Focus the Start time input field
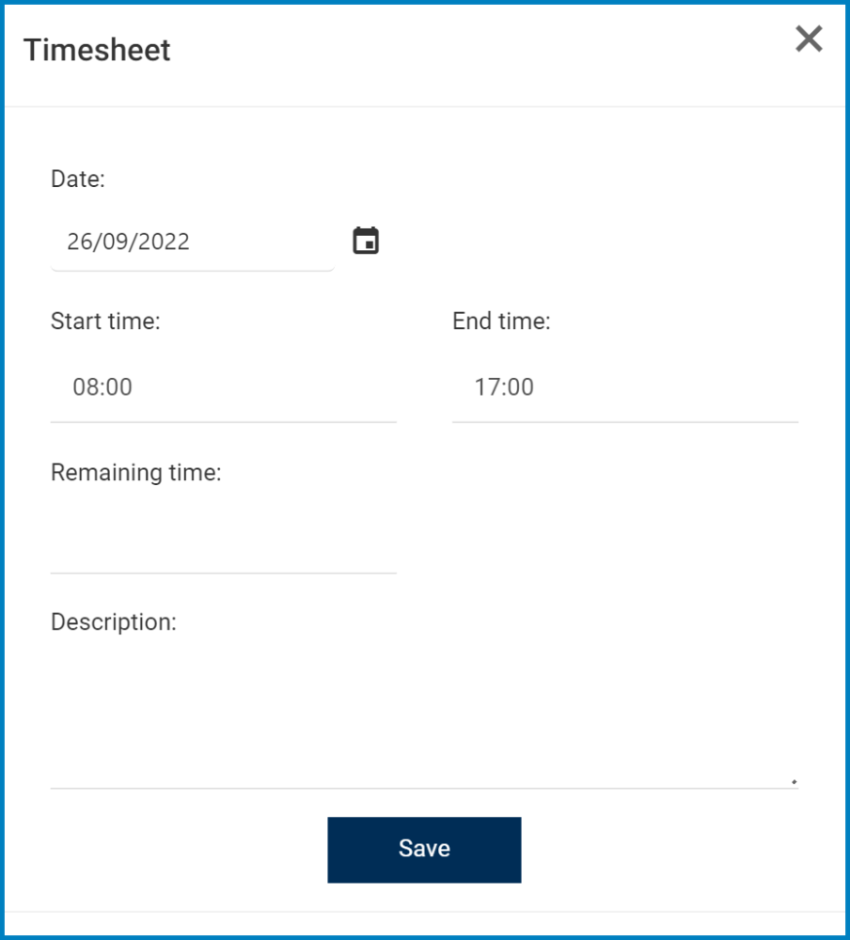This screenshot has height=940, width=850. click(223, 387)
